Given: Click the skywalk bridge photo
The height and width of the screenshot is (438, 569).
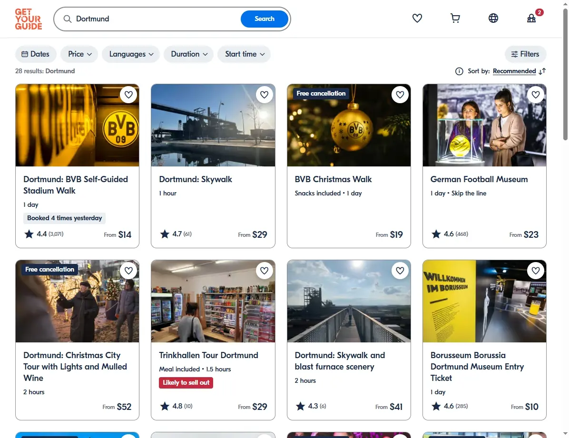Looking at the screenshot, I should (349, 301).
